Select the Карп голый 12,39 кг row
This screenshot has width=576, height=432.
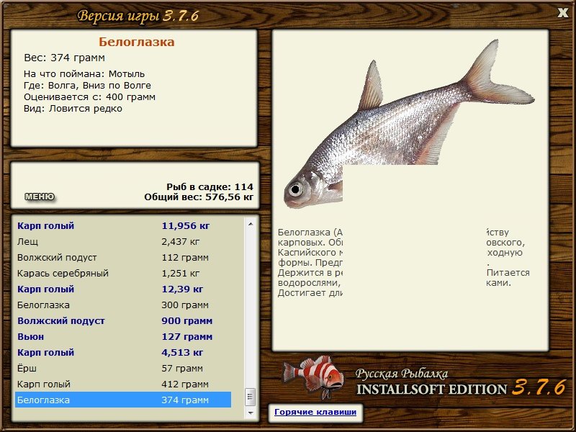point(123,289)
